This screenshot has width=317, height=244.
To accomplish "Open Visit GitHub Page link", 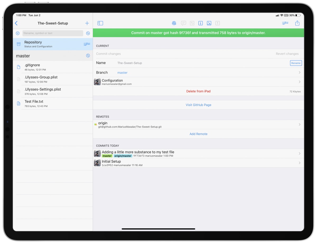I will coord(198,105).
